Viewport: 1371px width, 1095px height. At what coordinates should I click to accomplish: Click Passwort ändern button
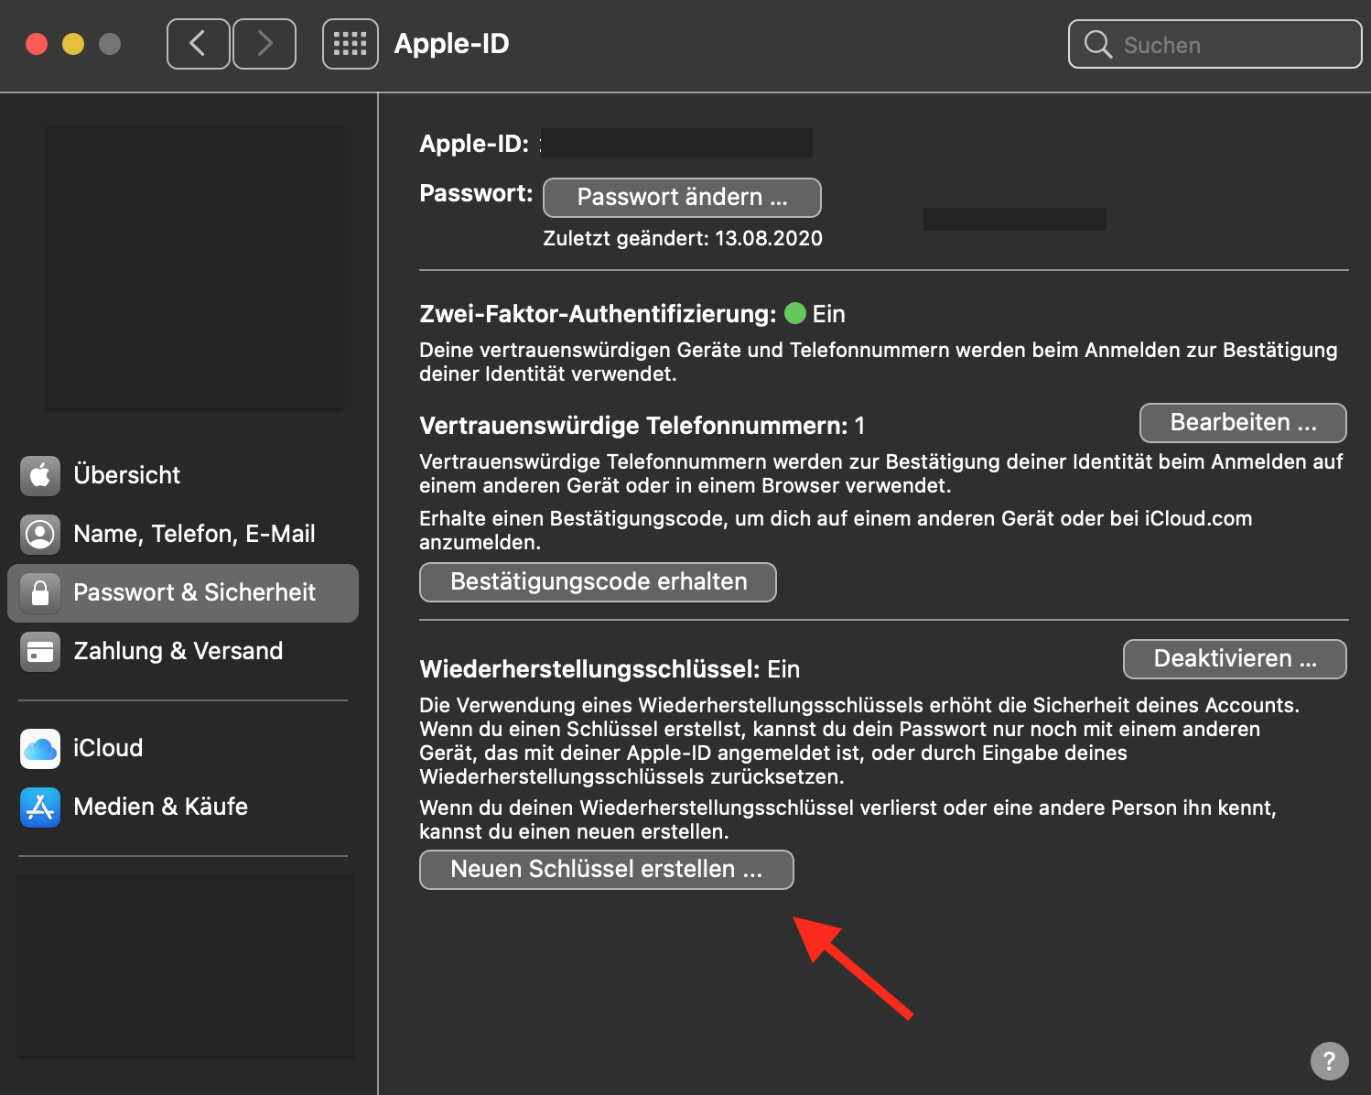(682, 198)
